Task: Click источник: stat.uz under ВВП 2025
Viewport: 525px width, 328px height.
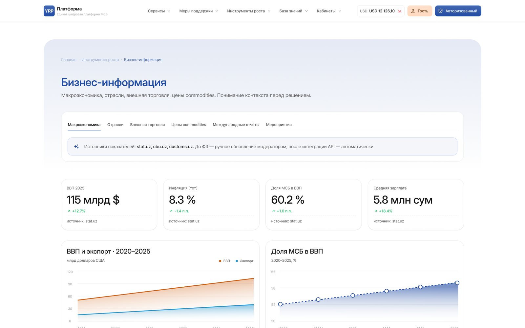Action: click(82, 221)
